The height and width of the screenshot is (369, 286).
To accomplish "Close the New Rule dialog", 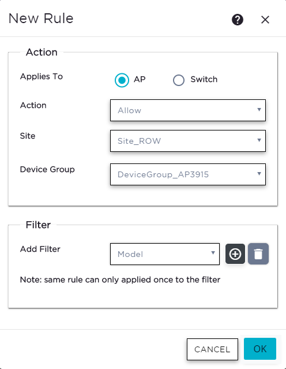I will [265, 20].
